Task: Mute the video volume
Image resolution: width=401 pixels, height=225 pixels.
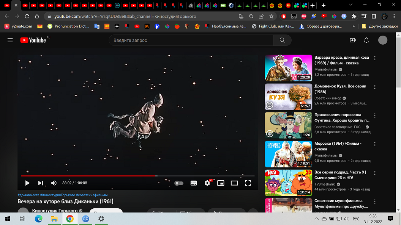Action: pyautogui.click(x=54, y=183)
